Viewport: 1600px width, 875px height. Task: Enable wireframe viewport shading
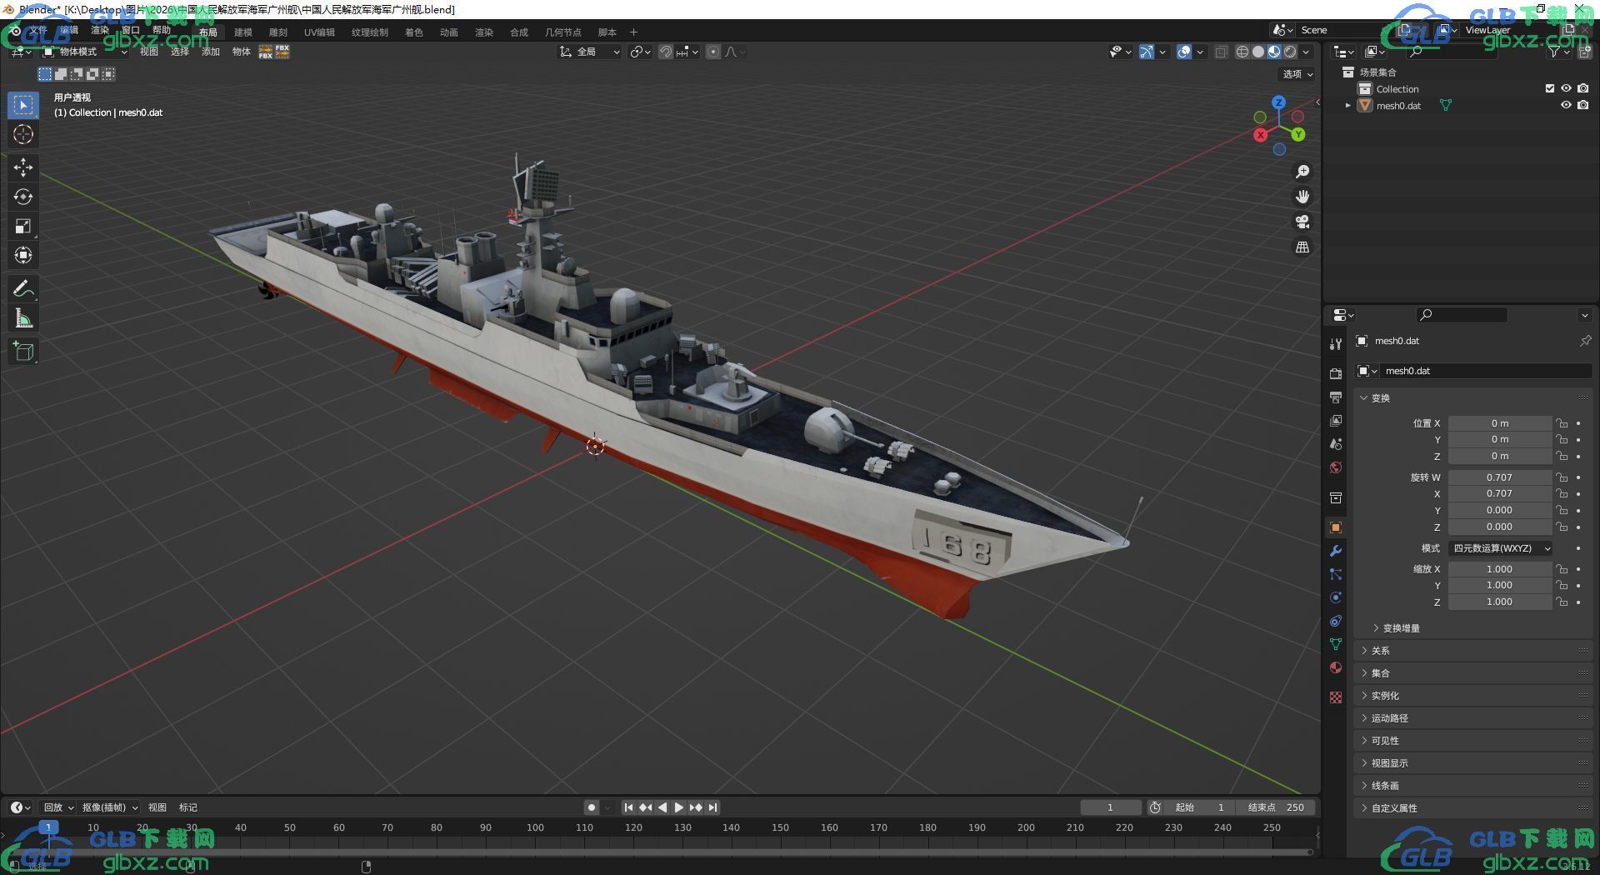point(1242,52)
